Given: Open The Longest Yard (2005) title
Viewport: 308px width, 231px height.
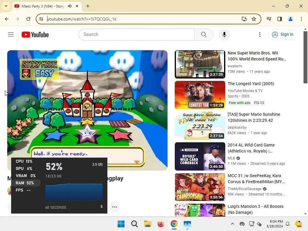Looking at the screenshot, I should click(251, 84).
